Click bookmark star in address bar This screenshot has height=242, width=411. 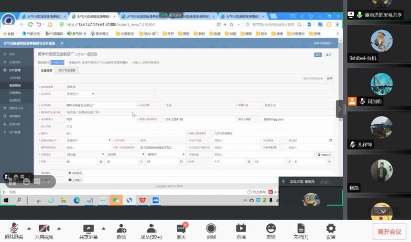[231, 24]
